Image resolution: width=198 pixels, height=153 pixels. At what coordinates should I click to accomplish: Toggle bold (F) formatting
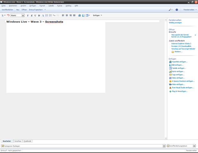tap(28, 15)
